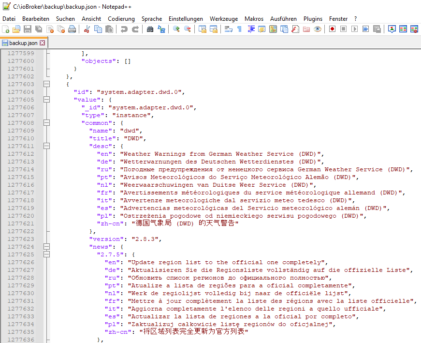Collapse the fold at line 1277603
The width and height of the screenshot is (421, 343).
coord(47,84)
